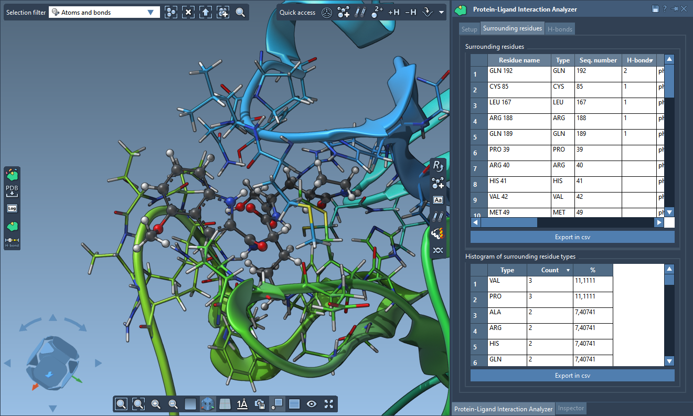Click the zoom in magnifier icon

coord(156,404)
